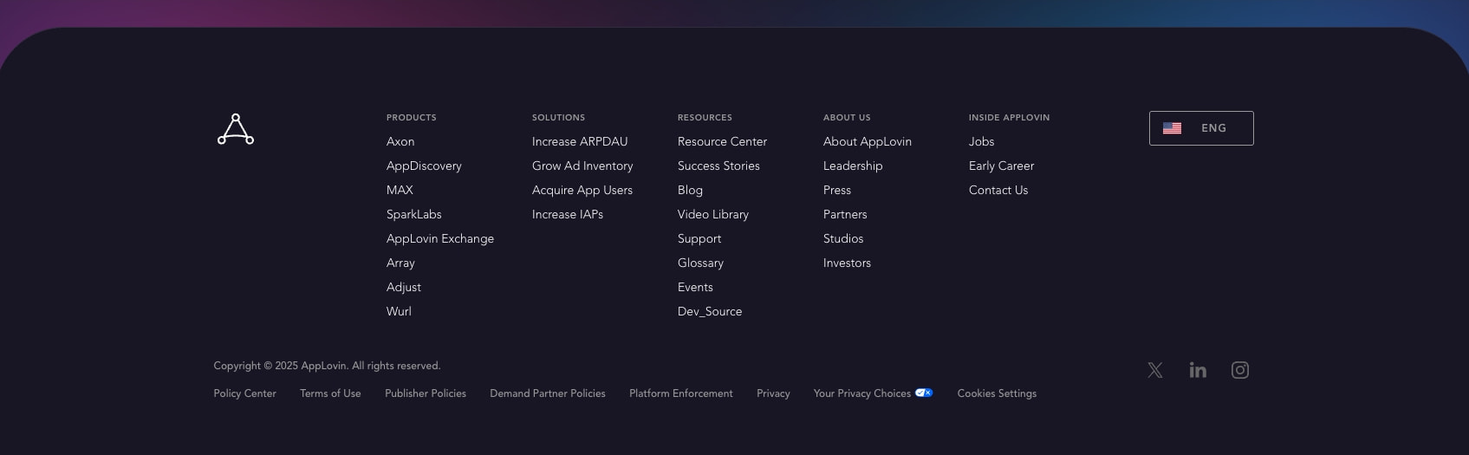This screenshot has width=1469, height=455.
Task: Click the INSIDE APPLOVIN column heading
Action: 1009,117
